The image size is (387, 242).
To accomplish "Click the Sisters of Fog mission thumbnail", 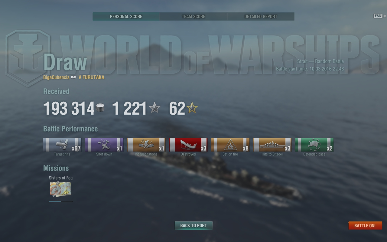I will coord(61,189).
